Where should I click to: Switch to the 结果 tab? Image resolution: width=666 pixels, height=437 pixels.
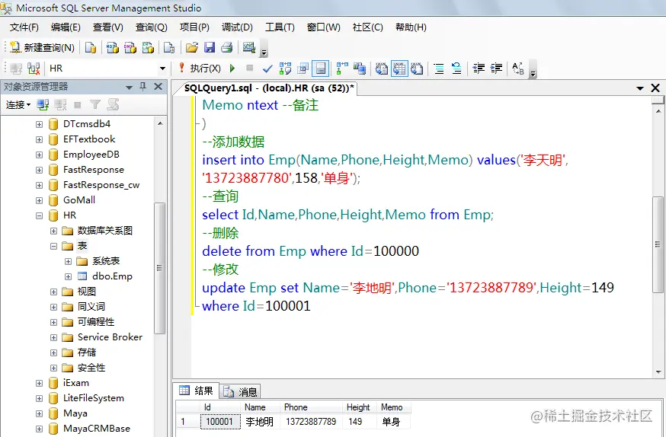pos(197,391)
